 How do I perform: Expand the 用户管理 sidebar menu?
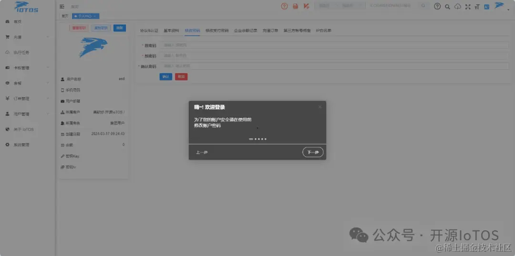pos(28,114)
